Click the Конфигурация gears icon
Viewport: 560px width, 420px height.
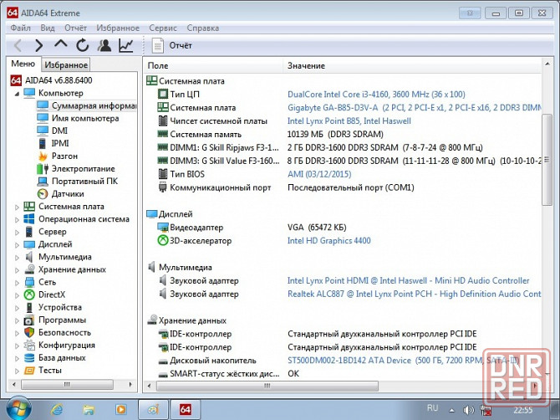tap(29, 346)
